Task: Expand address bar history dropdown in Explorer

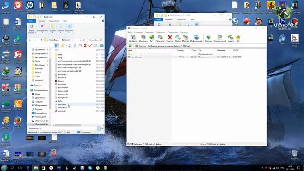Action: point(80,40)
